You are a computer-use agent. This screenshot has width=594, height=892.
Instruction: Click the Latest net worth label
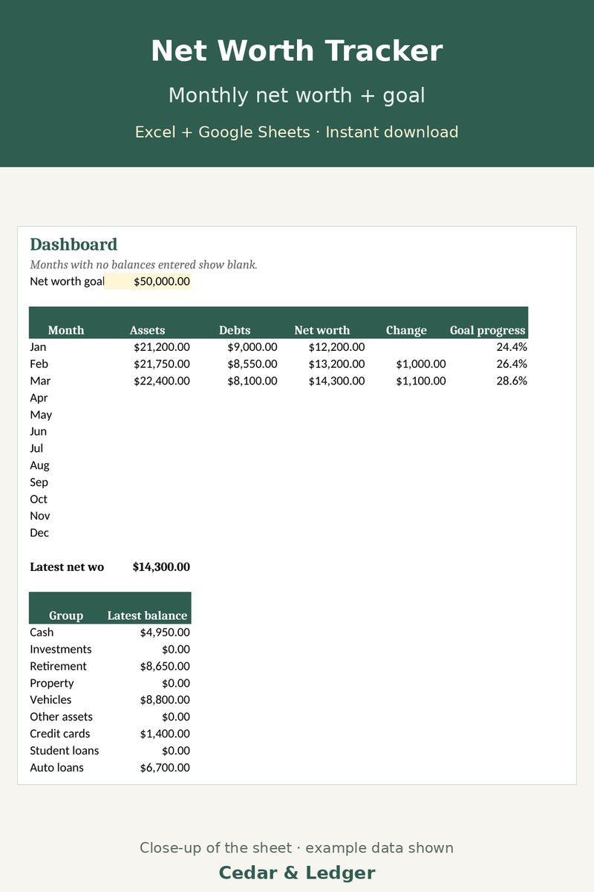click(67, 567)
